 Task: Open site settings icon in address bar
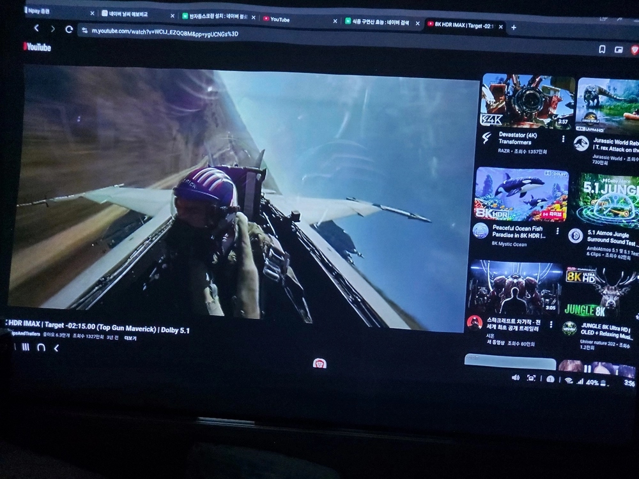(84, 31)
